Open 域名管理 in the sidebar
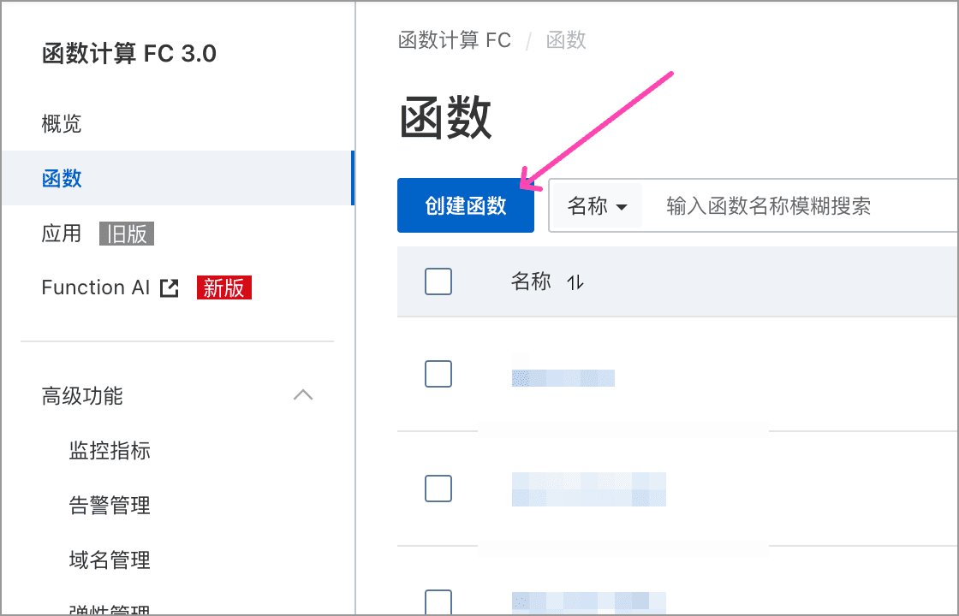This screenshot has width=959, height=616. [110, 560]
